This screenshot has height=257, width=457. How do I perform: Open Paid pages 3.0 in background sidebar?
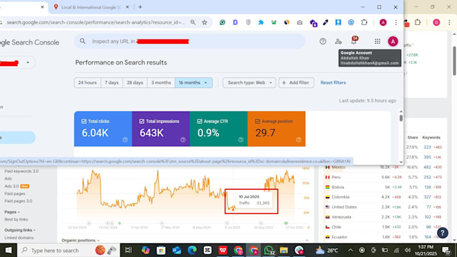point(18,201)
